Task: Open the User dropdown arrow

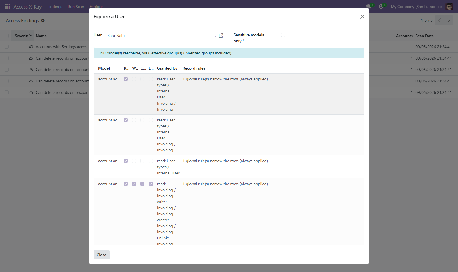Action: click(x=215, y=36)
